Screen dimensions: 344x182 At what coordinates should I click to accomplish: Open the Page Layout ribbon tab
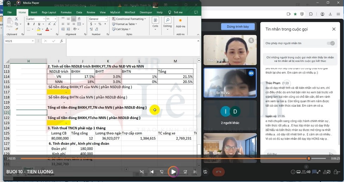49,12
